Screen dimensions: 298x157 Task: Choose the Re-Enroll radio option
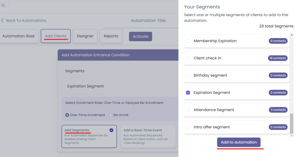coord(111,115)
